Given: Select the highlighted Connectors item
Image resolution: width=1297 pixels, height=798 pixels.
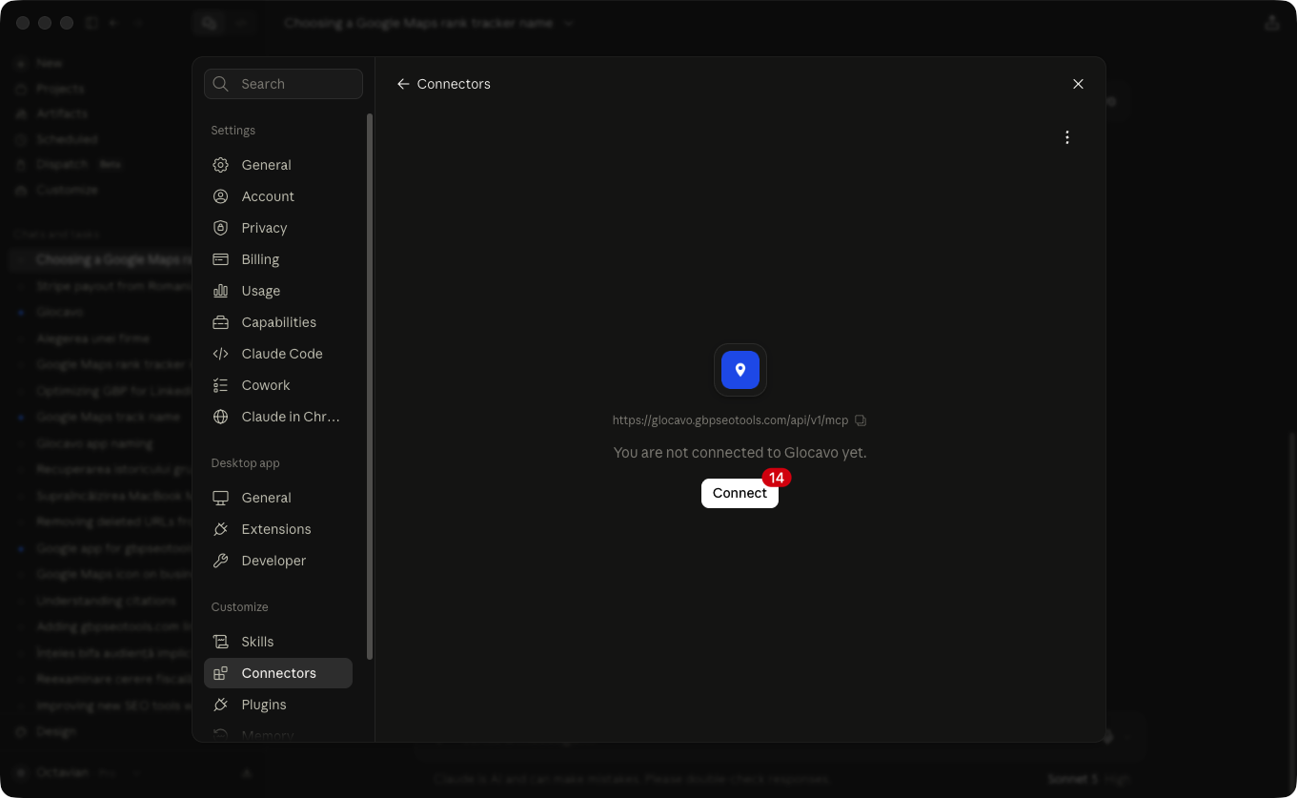Looking at the screenshot, I should point(278,673).
